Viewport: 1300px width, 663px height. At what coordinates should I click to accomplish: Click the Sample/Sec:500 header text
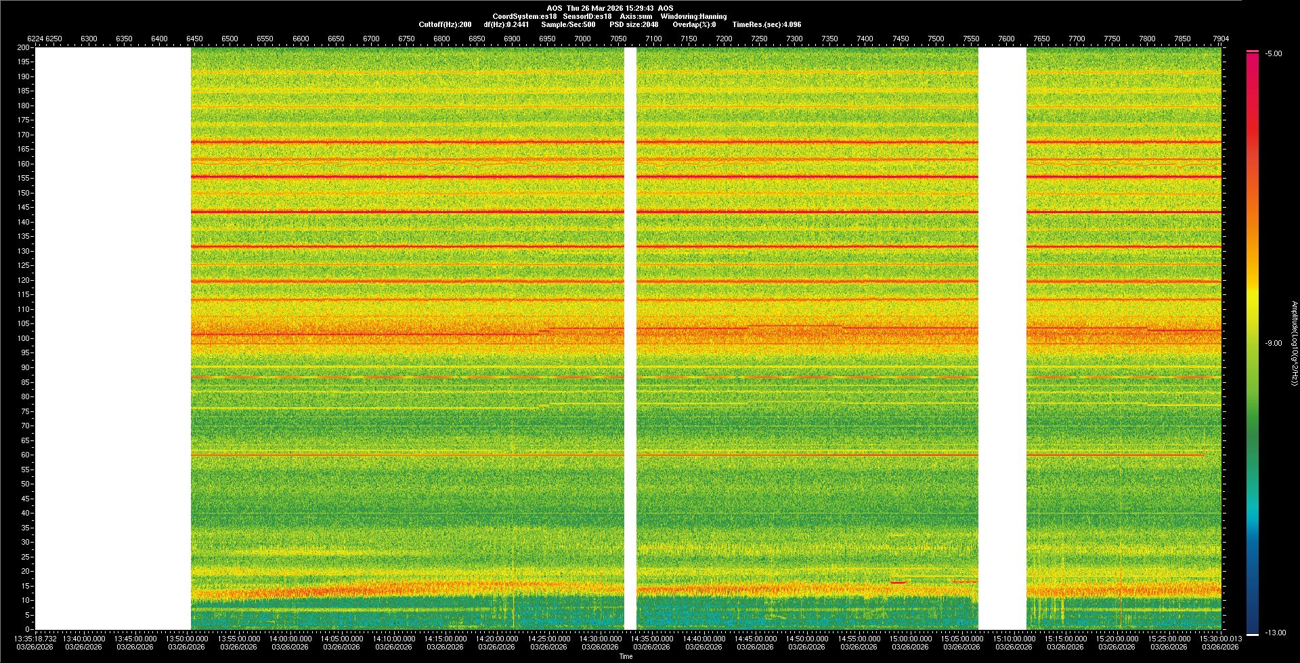pos(568,24)
